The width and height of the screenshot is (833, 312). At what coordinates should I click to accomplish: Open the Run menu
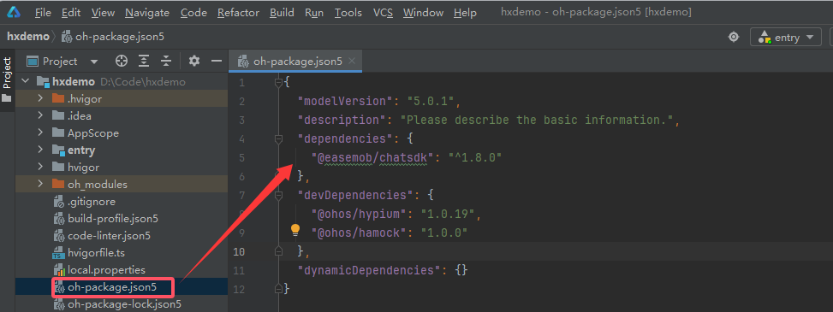point(314,13)
